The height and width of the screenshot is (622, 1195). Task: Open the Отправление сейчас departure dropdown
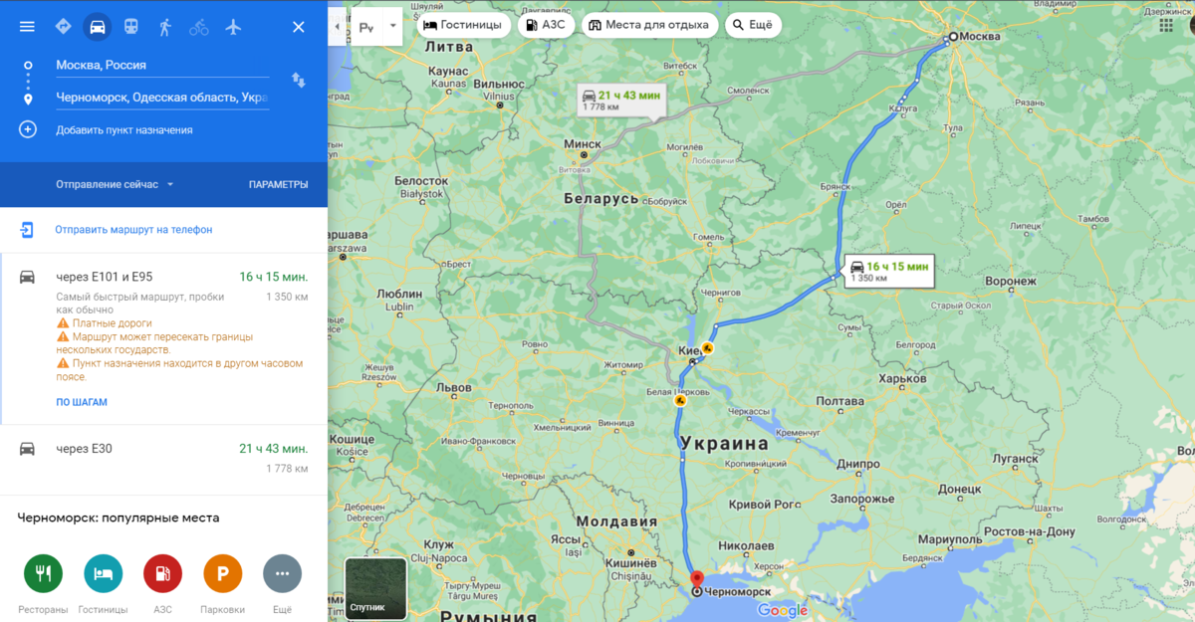click(115, 185)
